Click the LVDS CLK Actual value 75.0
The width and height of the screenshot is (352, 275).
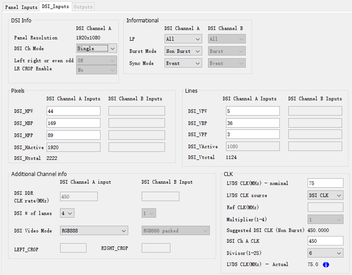[x=313, y=264]
